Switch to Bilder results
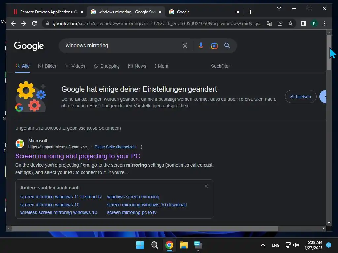 47,66
